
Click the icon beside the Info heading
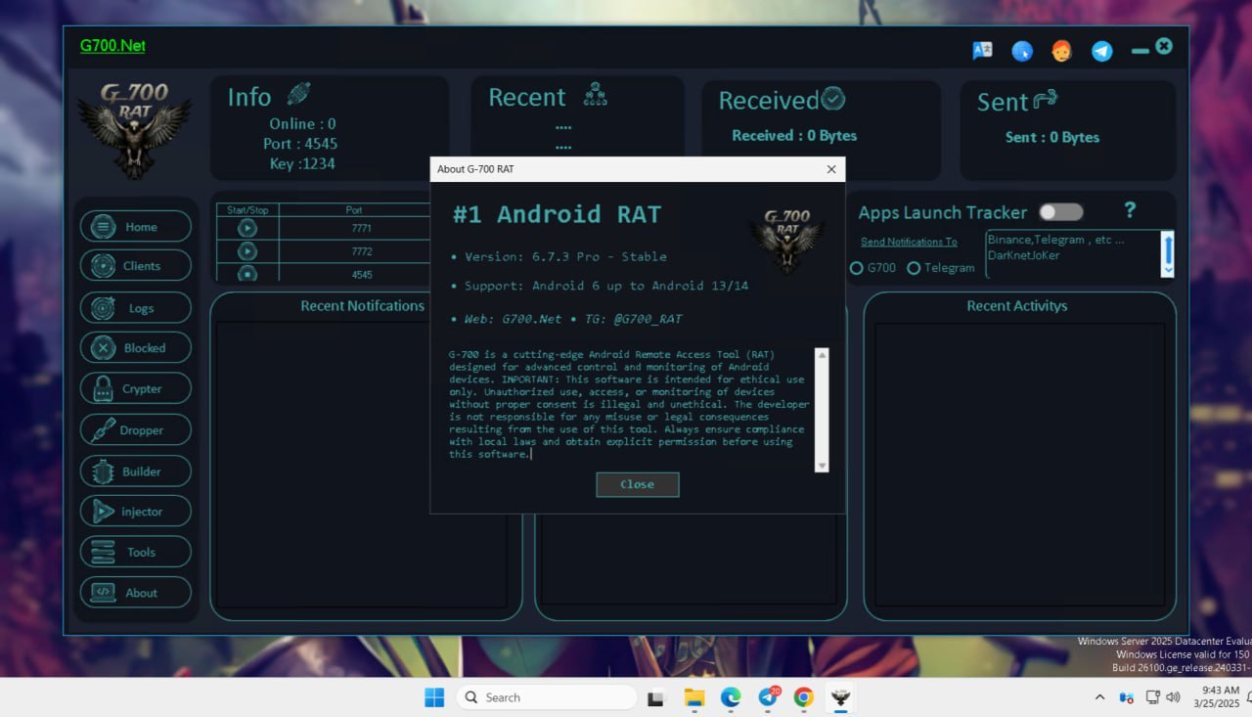coord(298,95)
